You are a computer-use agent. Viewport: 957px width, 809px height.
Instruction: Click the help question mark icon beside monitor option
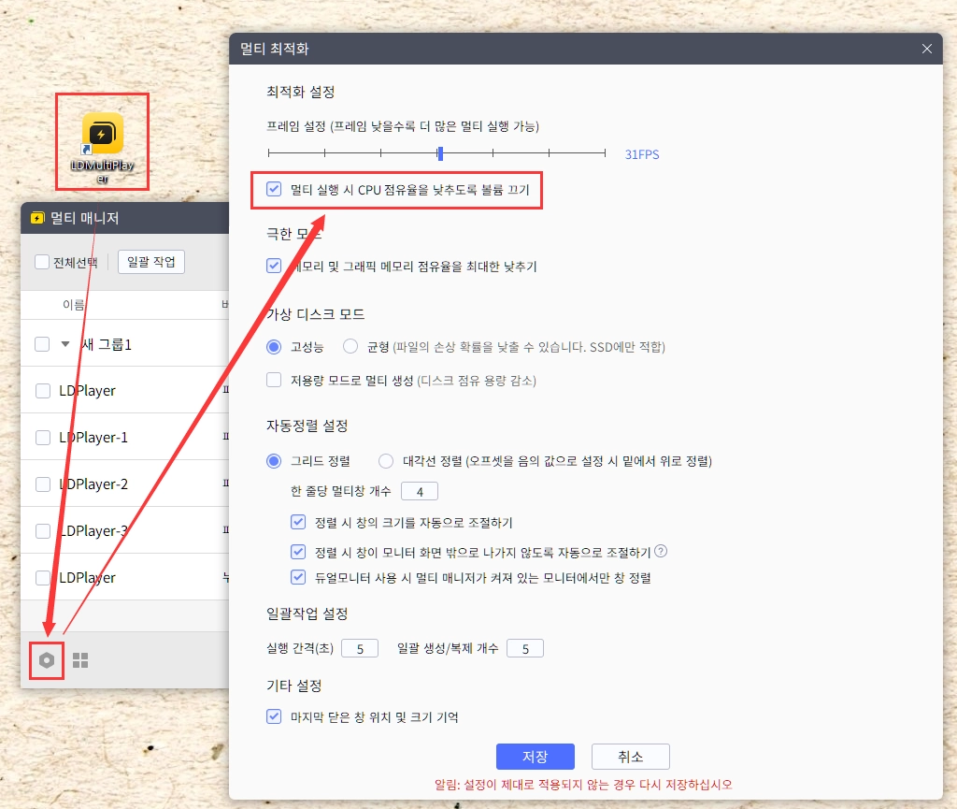(x=661, y=551)
